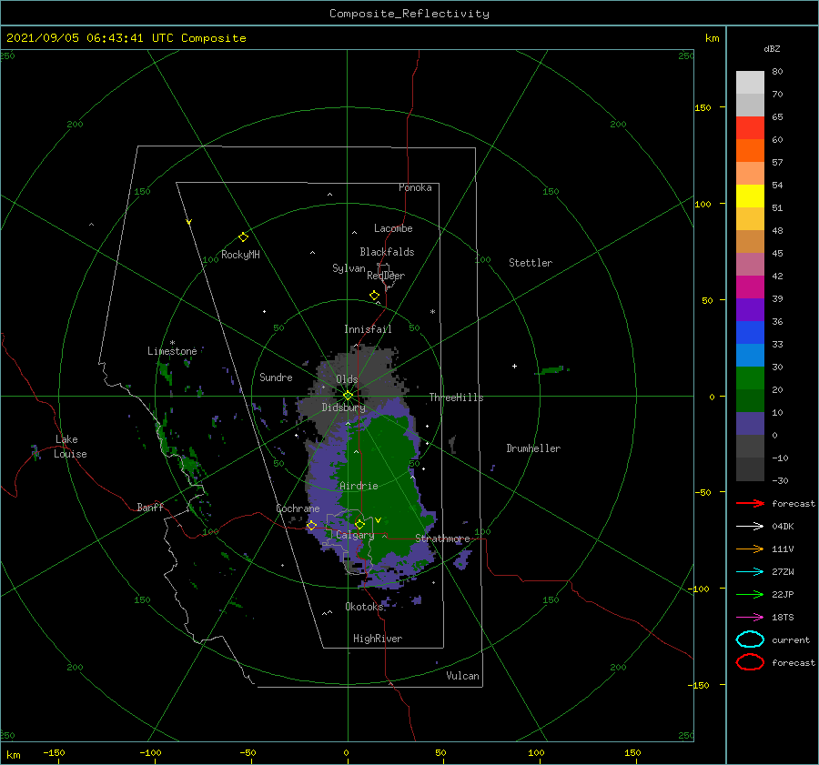This screenshot has height=765, width=819.
Task: Click the yellow diamond marker below Cochrane
Action: tap(311, 526)
